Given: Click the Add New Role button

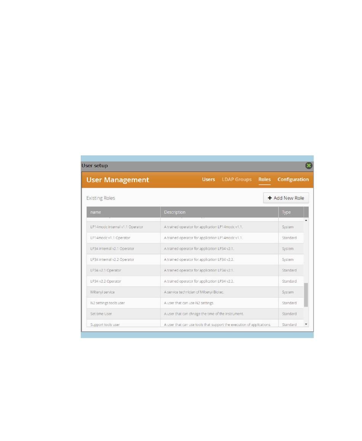Looking at the screenshot, I should click(x=286, y=198).
